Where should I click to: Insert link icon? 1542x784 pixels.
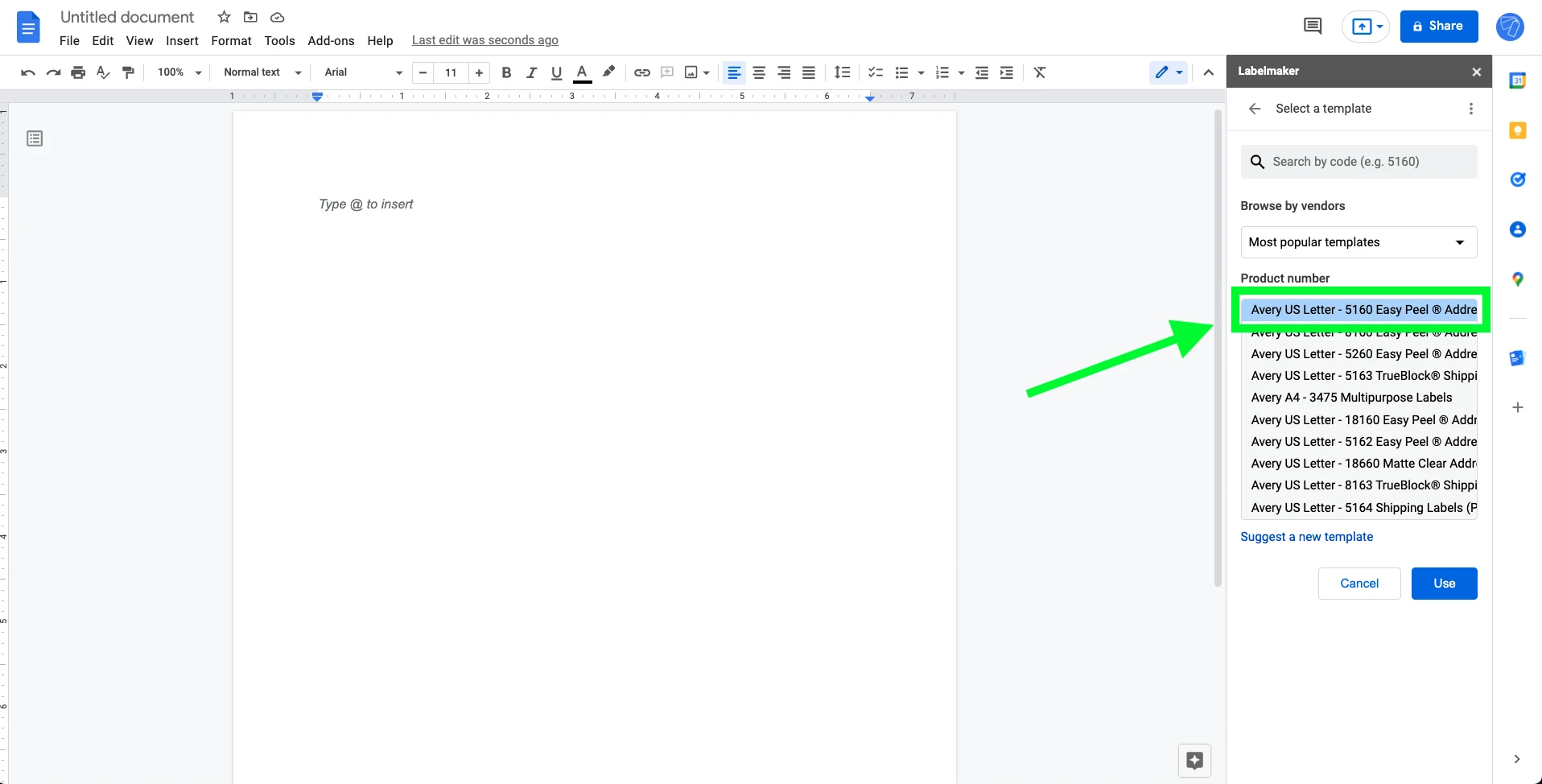click(641, 72)
